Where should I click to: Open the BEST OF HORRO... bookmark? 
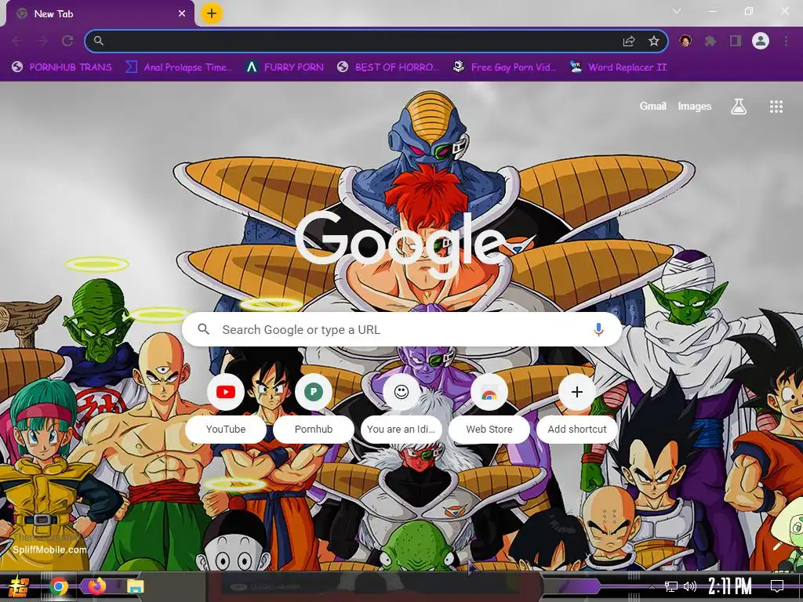pyautogui.click(x=387, y=67)
